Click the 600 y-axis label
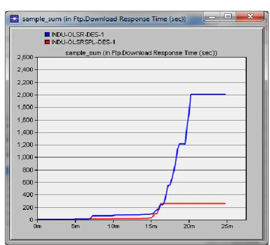Screen dimensions: 270x245 (x=28, y=182)
